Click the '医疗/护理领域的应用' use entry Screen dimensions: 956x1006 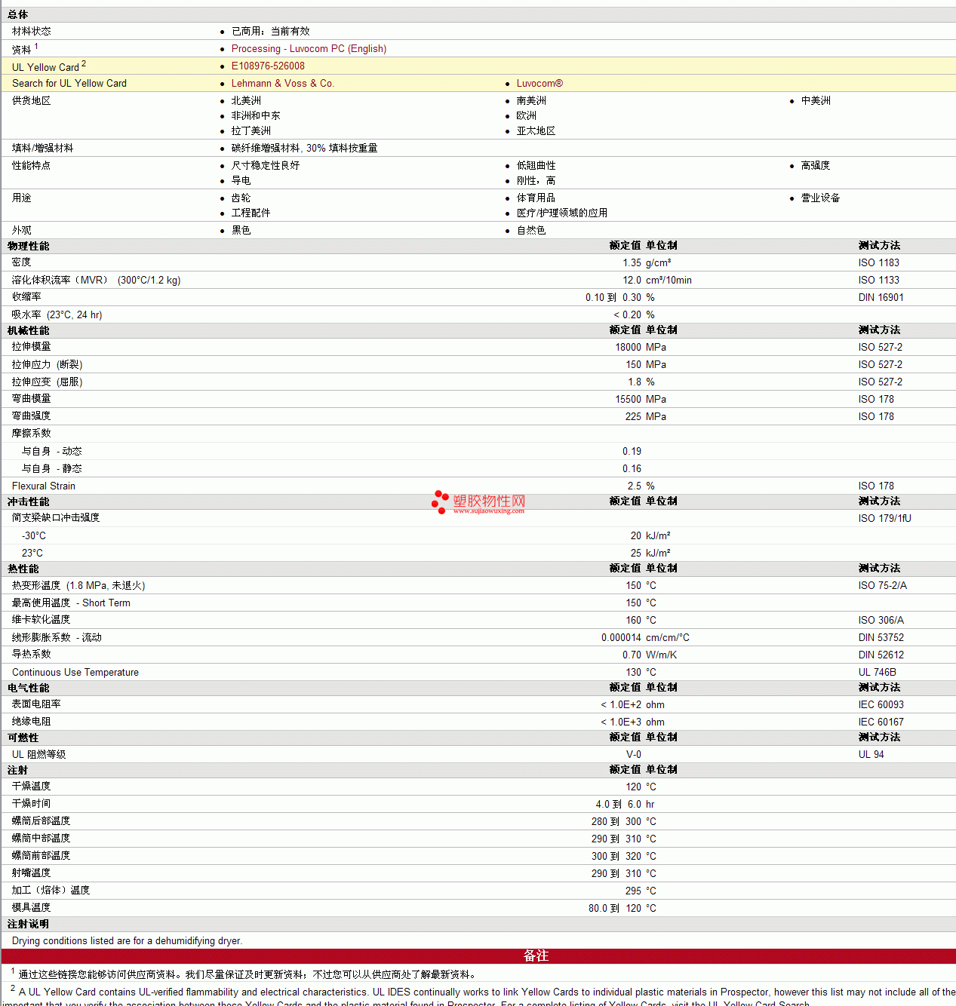(x=562, y=213)
